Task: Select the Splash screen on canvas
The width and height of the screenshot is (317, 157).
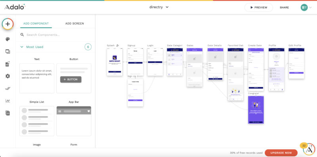Action: 115,62
